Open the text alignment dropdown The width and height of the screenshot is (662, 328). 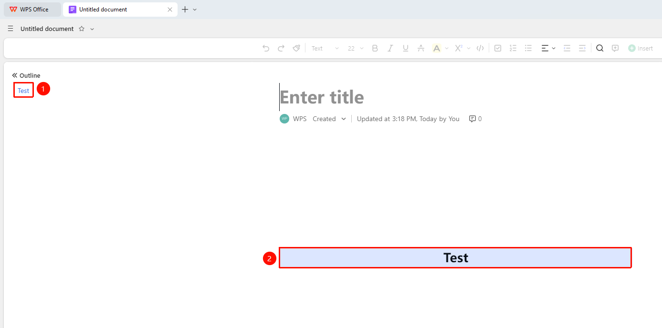[548, 48]
